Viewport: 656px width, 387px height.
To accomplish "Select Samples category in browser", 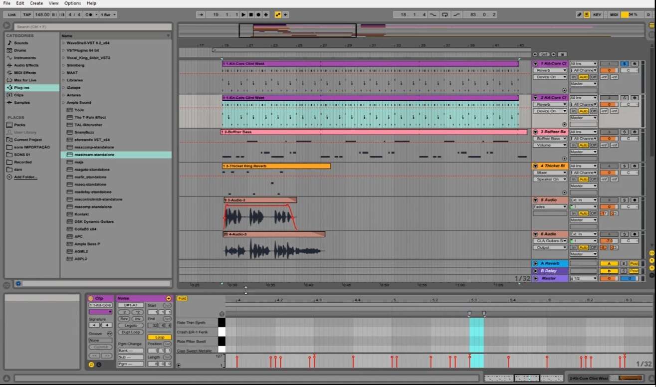I will coord(21,102).
